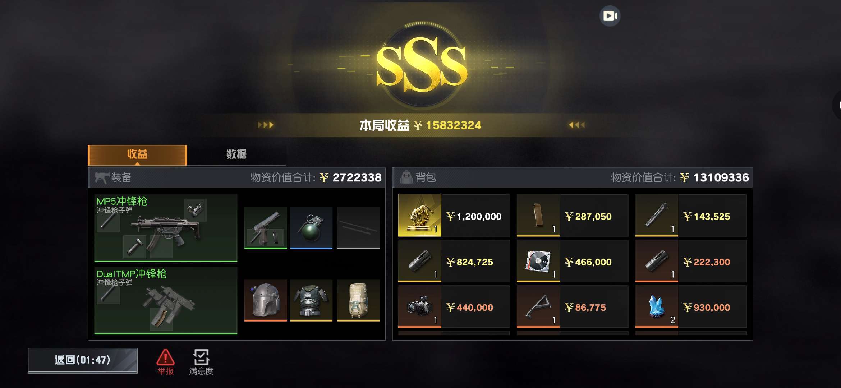The image size is (841, 388).
Task: Open the DualTMP冲锋枪 weapon card
Action: click(166, 300)
